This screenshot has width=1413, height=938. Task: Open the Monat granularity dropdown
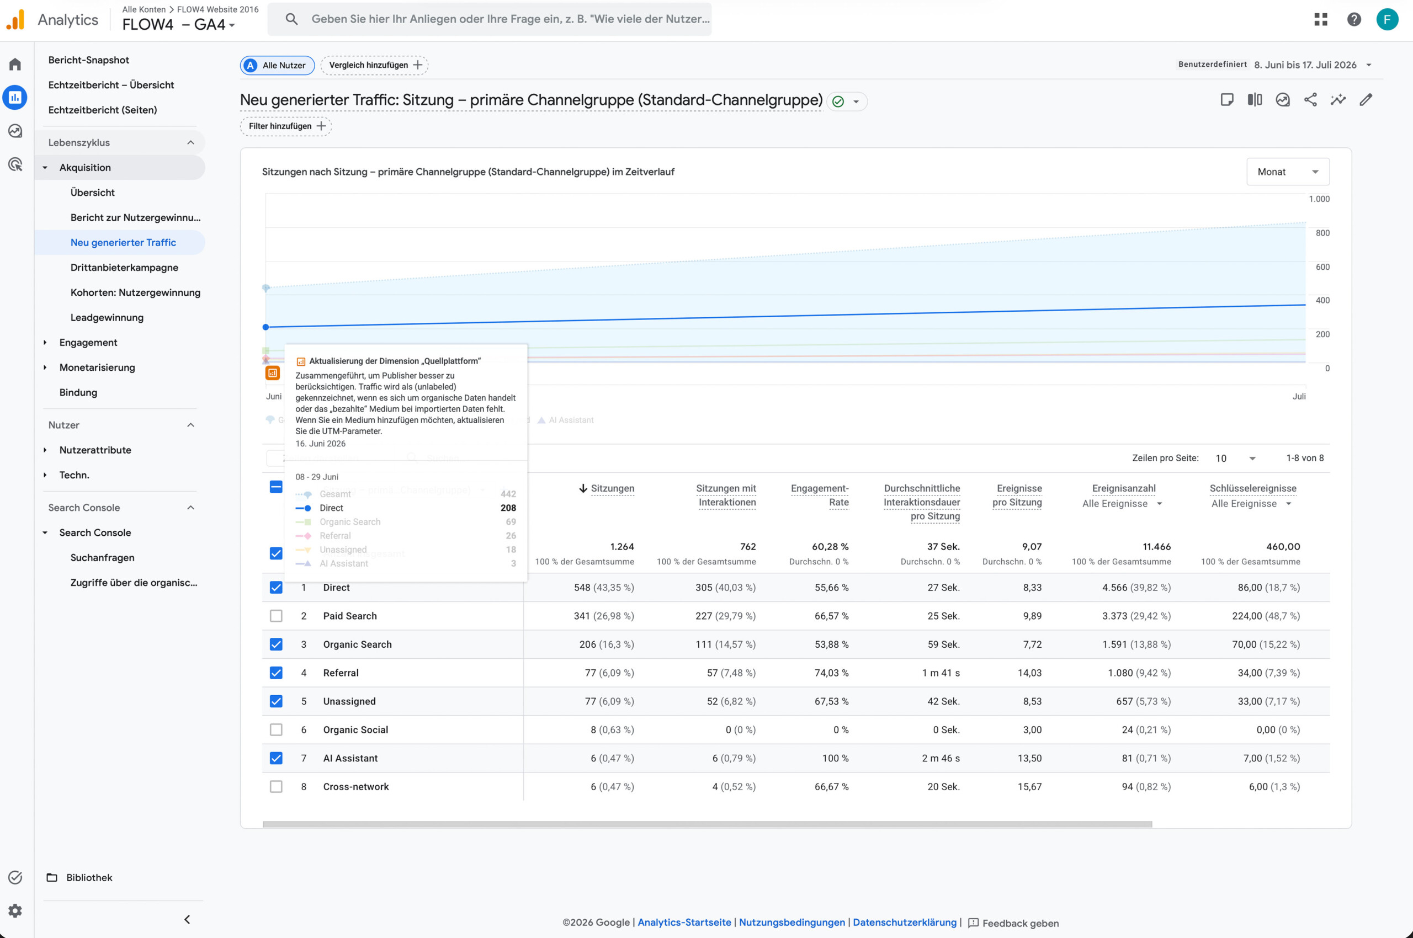1288,172
